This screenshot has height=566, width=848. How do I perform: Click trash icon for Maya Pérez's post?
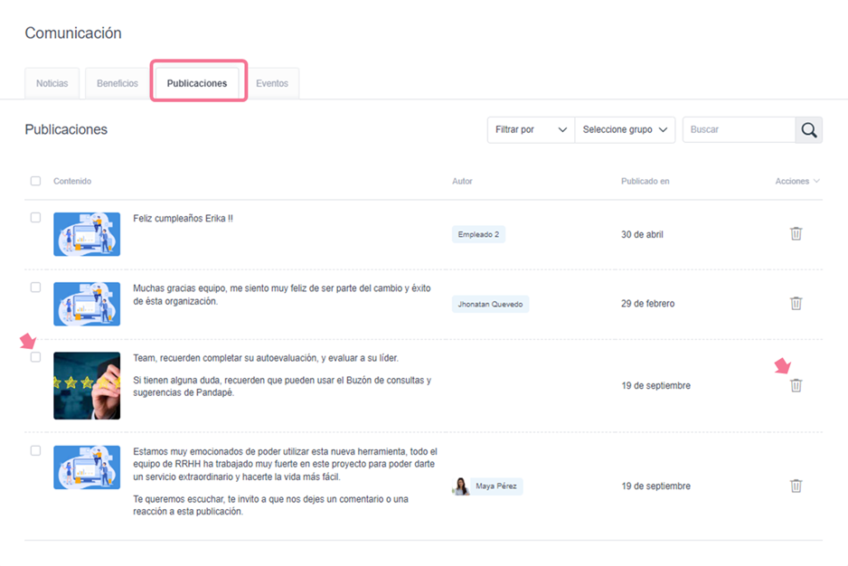796,486
